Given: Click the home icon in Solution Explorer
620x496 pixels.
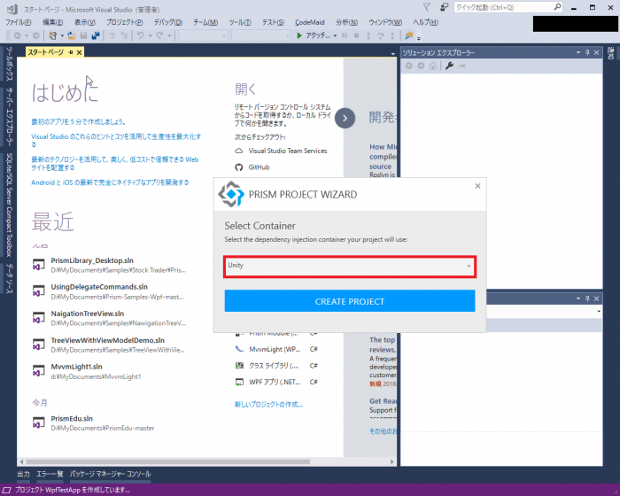Looking at the screenshot, I should tap(432, 66).
